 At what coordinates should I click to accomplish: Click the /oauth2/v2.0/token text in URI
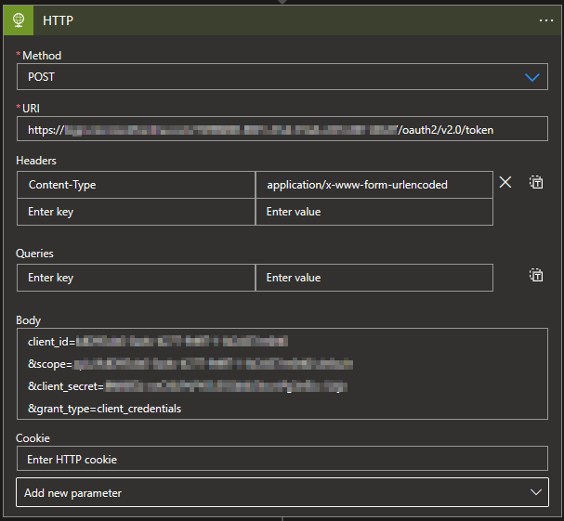coord(445,130)
